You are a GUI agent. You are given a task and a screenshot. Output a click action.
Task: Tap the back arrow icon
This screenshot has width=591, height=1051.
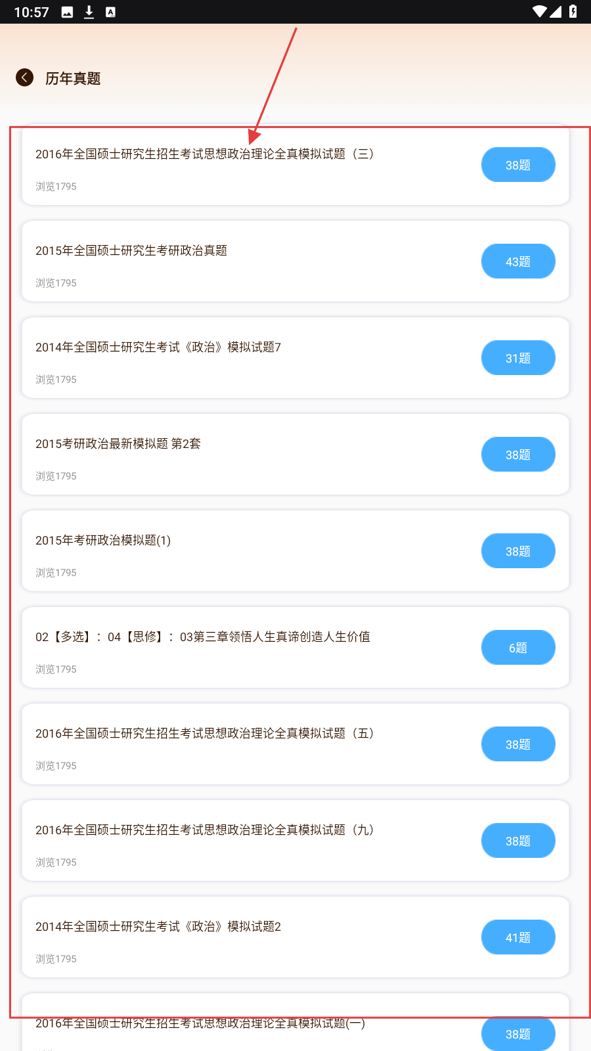click(24, 78)
